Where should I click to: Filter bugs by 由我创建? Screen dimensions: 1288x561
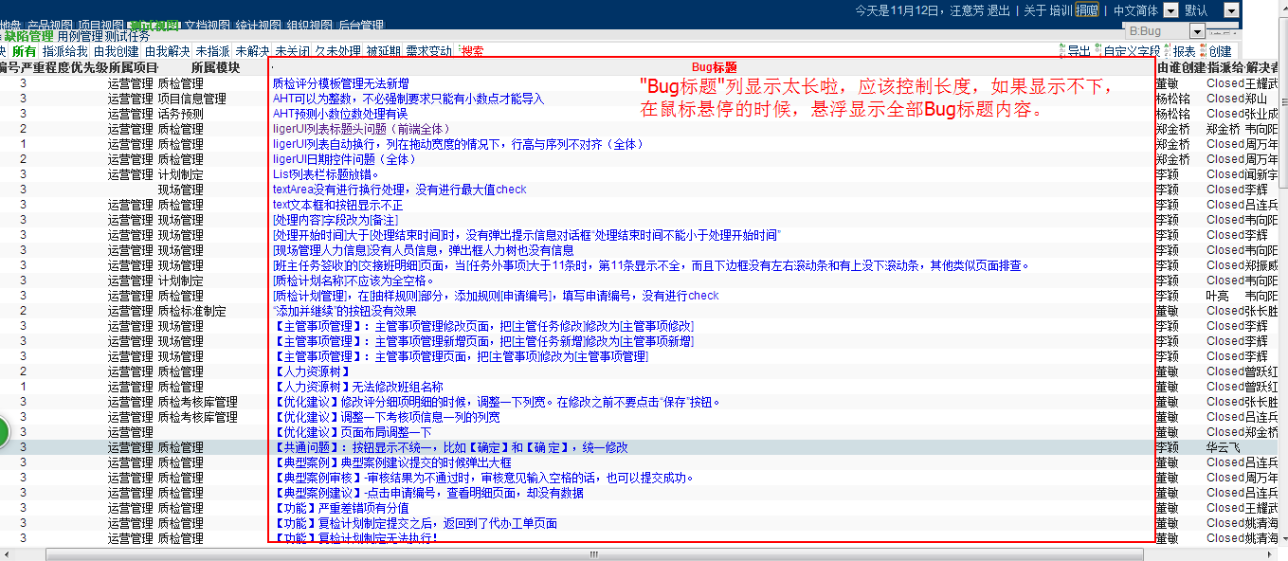click(x=116, y=51)
